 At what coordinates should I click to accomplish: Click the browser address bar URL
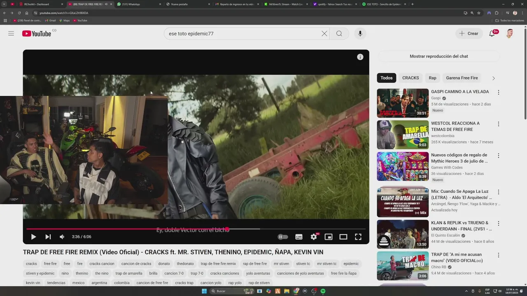point(64,13)
